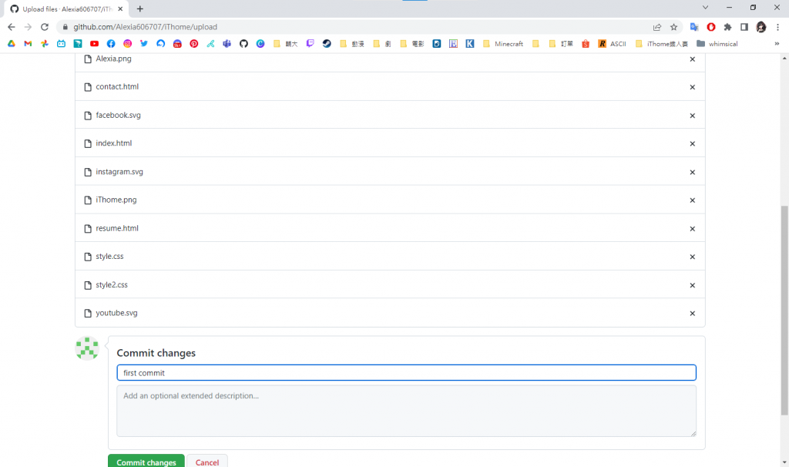Remove Alexia.png from the upload
This screenshot has width=789, height=467.
pyautogui.click(x=693, y=59)
